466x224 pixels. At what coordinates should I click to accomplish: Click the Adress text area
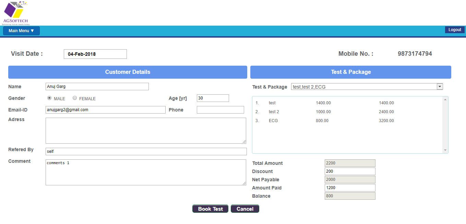click(146, 131)
